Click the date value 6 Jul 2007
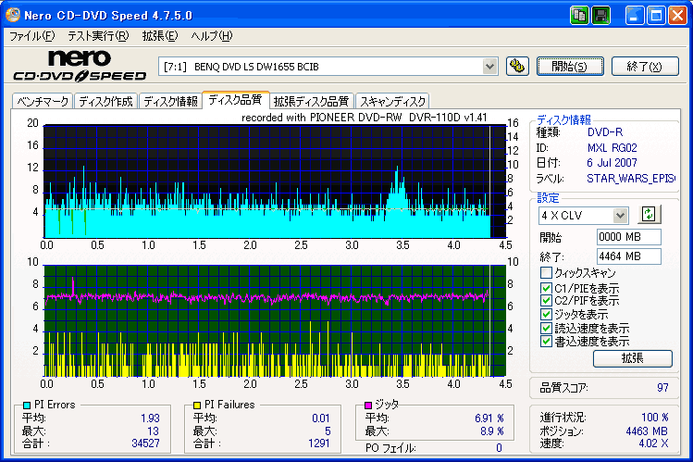Viewport: 693px width, 462px height. point(612,163)
